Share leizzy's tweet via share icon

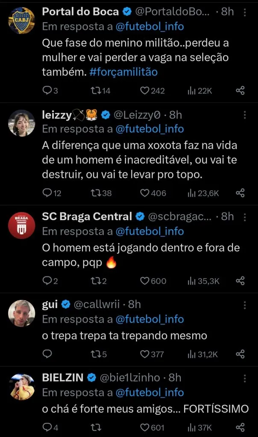point(240,193)
